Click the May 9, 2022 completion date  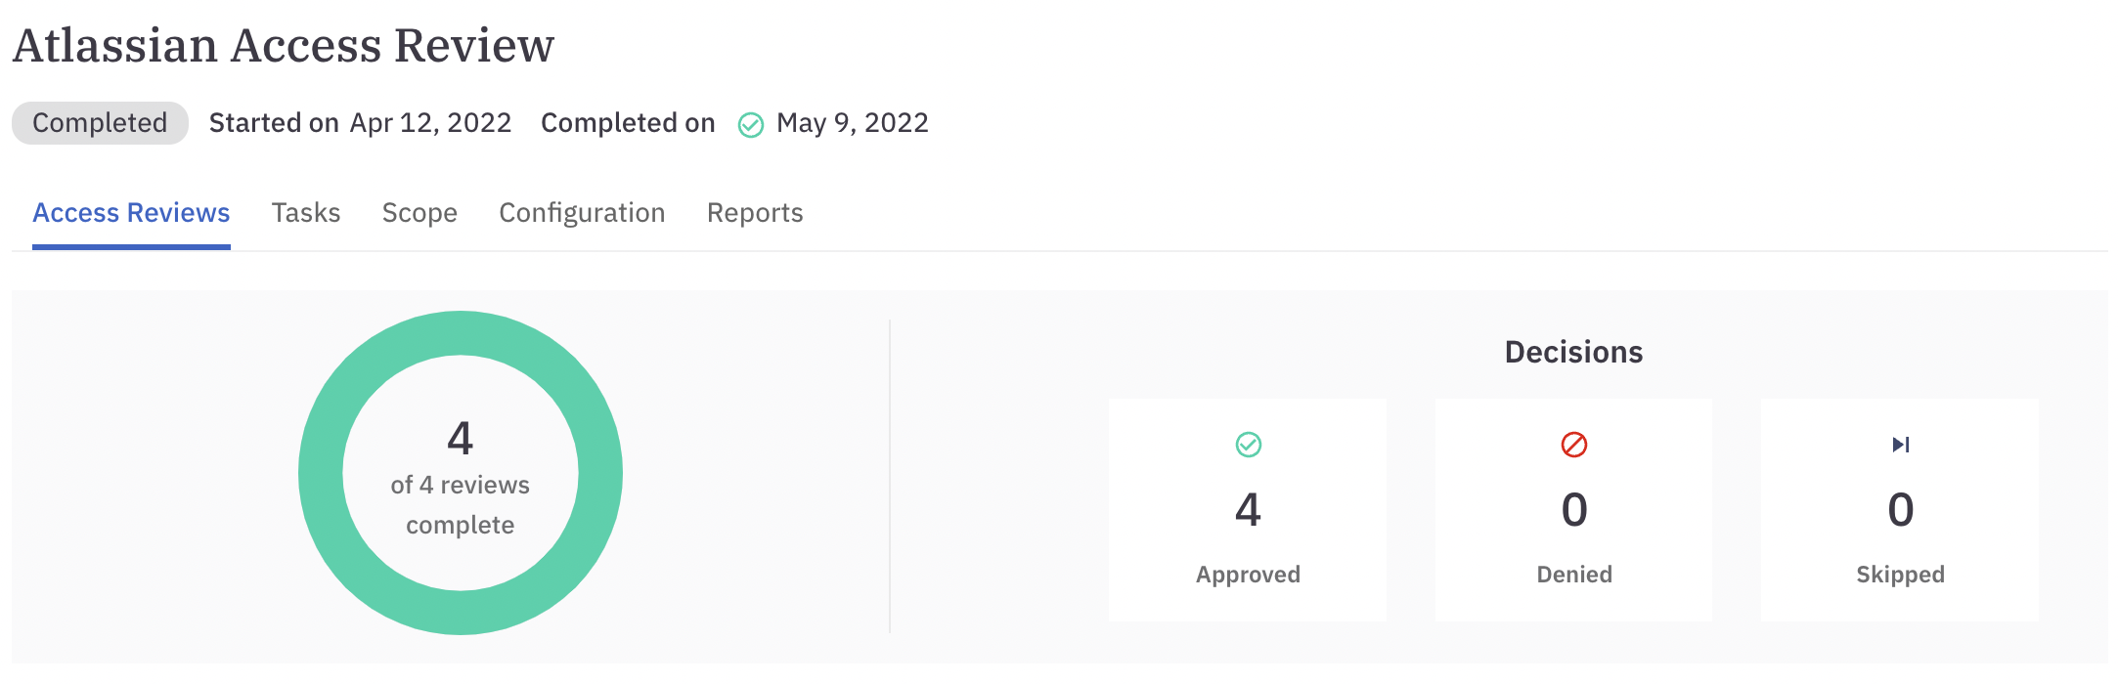point(852,123)
